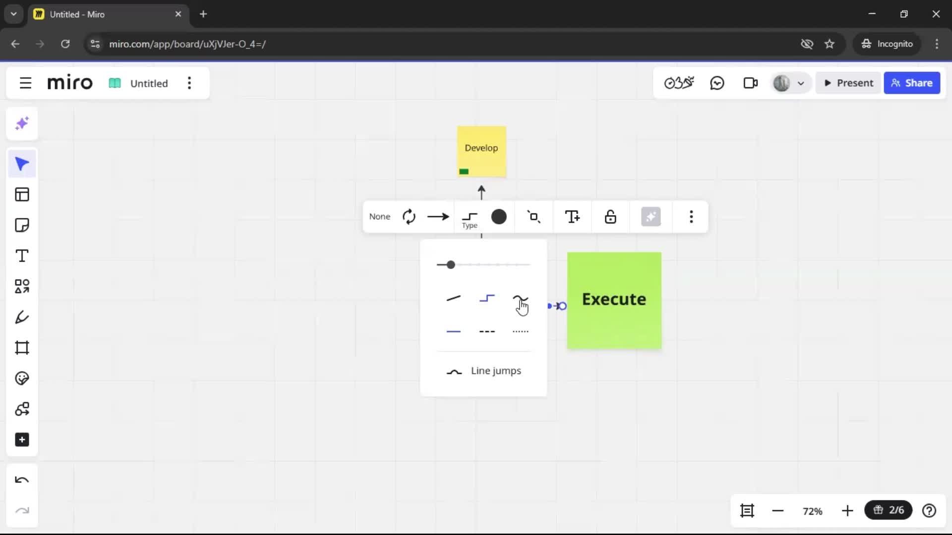Click the Incognito indicator
952x535 pixels.
tap(887, 44)
